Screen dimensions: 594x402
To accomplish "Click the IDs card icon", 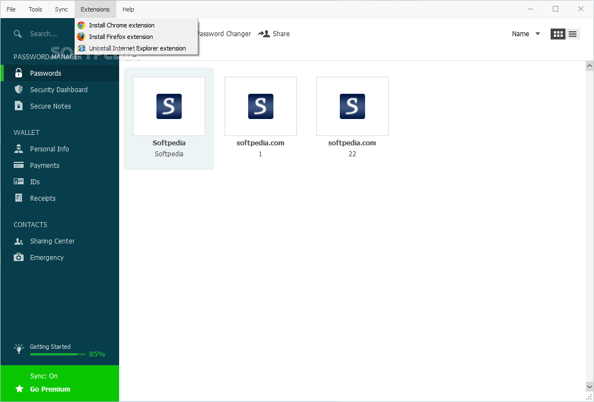I will click(x=19, y=182).
